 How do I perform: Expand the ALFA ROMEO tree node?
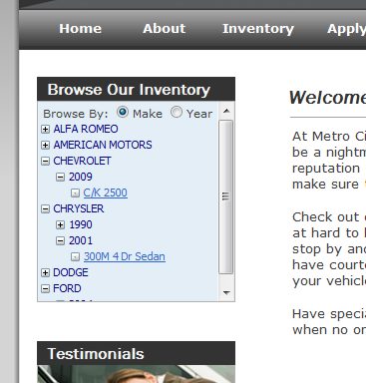(x=45, y=129)
